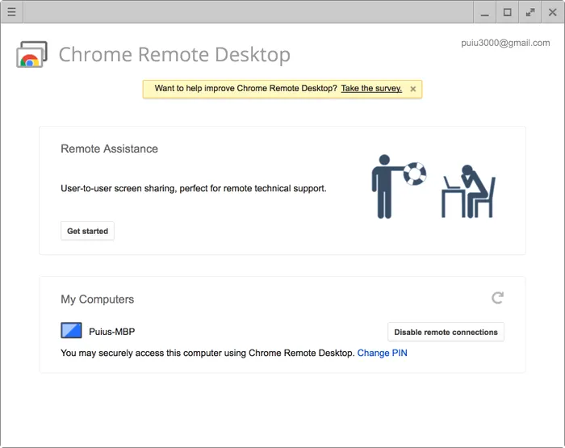Viewport: 565px width, 448px height.
Task: Close the Chrome Remote Desktop window
Action: tap(552, 12)
